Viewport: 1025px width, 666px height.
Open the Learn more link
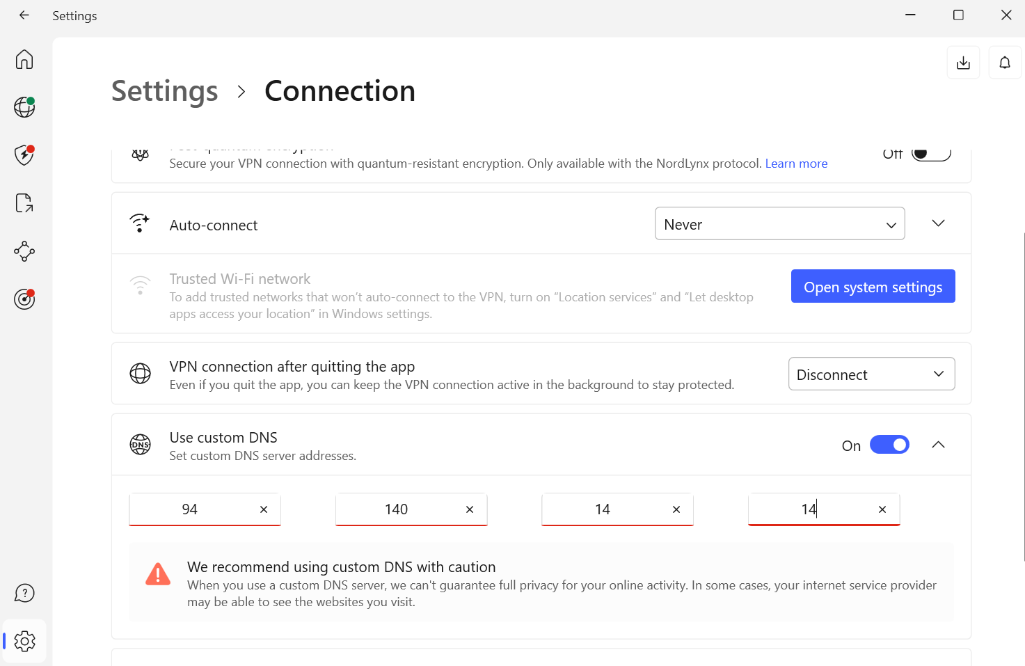(796, 164)
